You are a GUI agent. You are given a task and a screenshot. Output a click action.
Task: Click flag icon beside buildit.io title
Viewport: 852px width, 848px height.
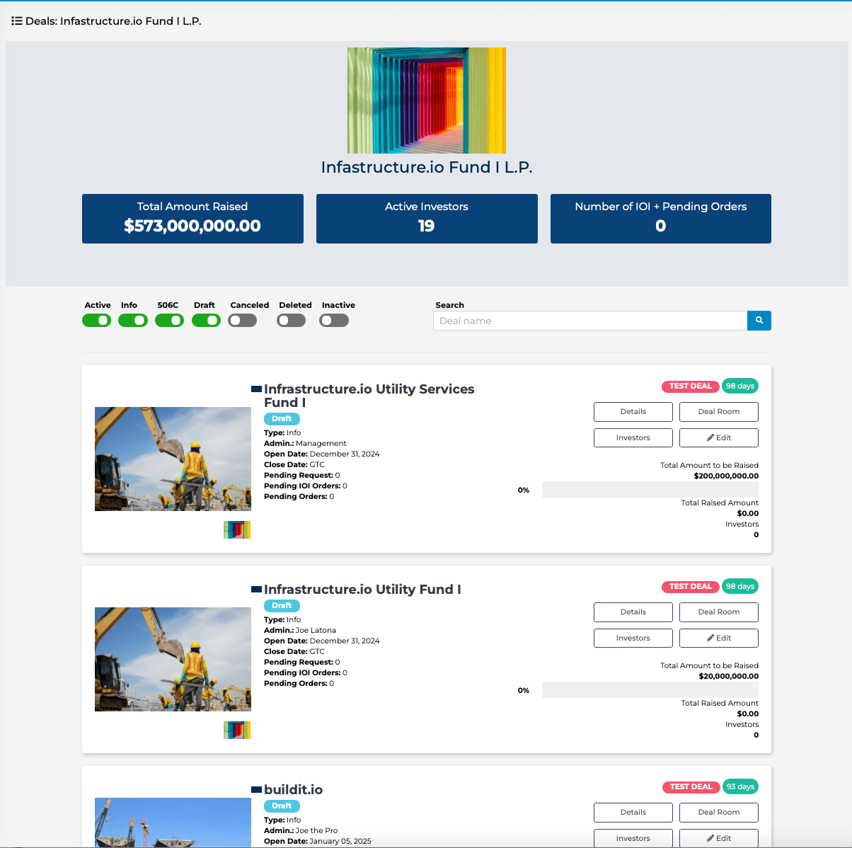pyautogui.click(x=256, y=790)
